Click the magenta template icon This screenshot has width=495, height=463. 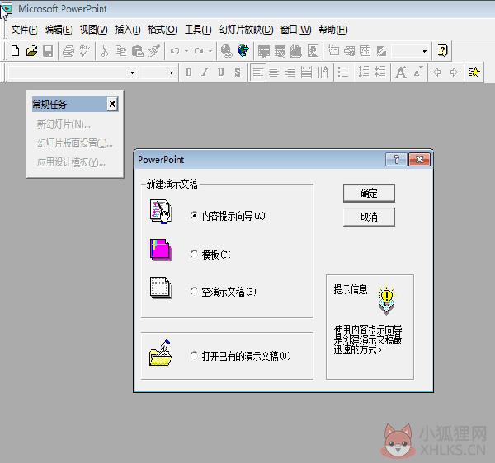(x=161, y=250)
